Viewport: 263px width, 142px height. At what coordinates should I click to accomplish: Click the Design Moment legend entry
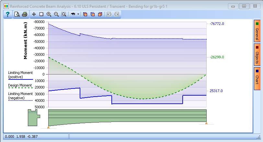click(x=20, y=86)
